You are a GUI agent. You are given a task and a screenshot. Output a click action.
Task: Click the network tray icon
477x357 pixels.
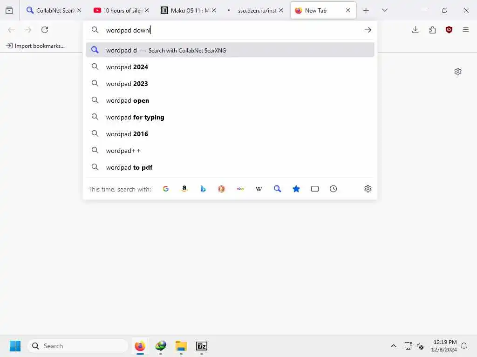click(x=408, y=346)
